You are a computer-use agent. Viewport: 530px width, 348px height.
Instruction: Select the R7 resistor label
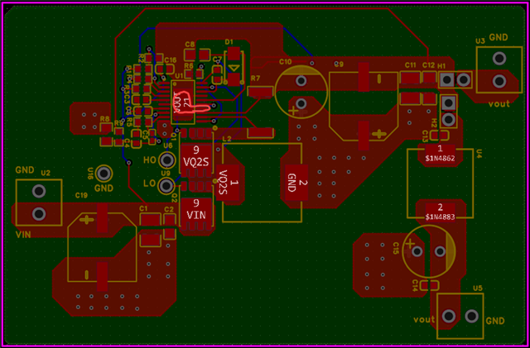[x=256, y=79]
